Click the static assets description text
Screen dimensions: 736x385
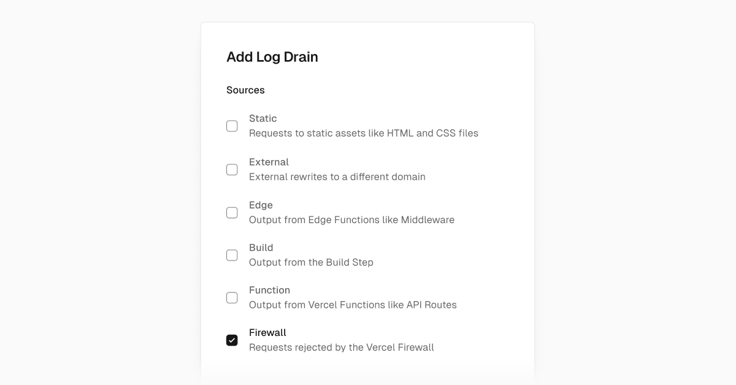click(363, 133)
